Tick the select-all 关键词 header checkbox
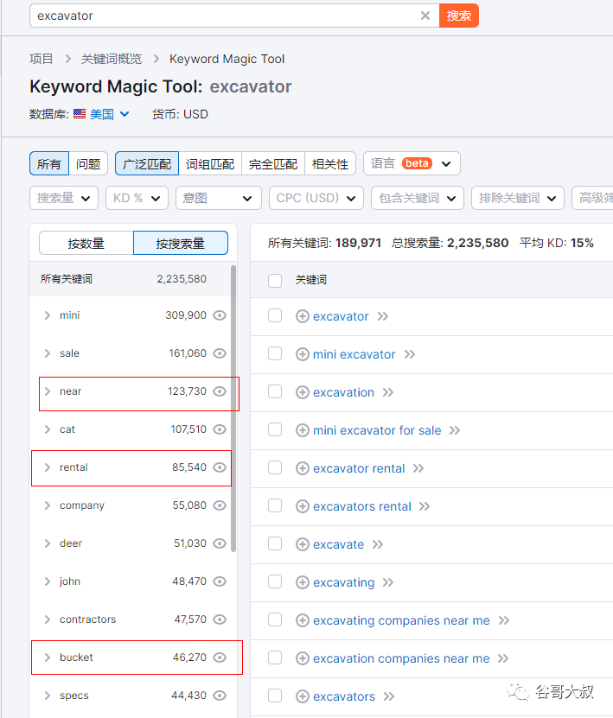 click(x=275, y=280)
